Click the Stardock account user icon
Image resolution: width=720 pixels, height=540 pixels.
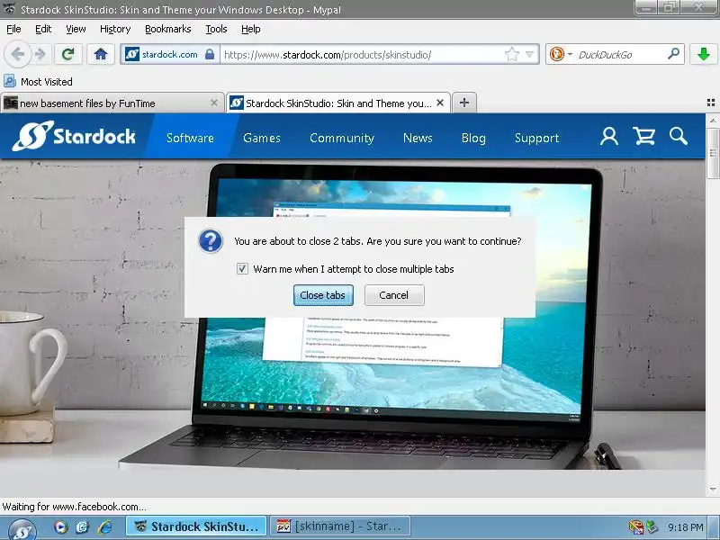[x=609, y=137]
